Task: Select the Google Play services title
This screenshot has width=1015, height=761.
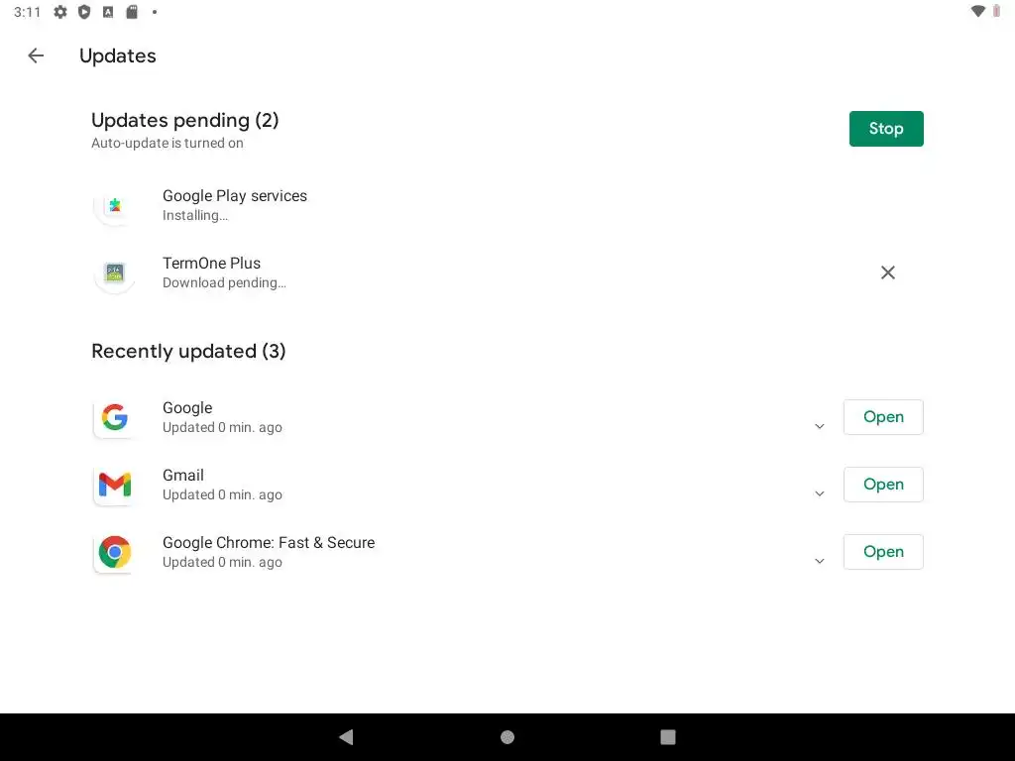Action: pyautogui.click(x=234, y=196)
